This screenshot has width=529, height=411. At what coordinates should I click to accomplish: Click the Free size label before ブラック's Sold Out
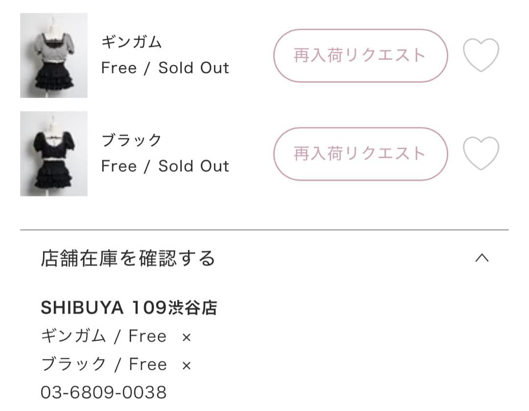click(119, 167)
